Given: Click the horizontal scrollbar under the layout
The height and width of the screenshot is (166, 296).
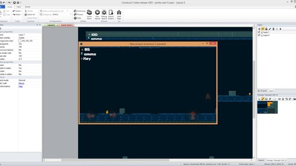Looking at the screenshot, I should coord(115,160).
